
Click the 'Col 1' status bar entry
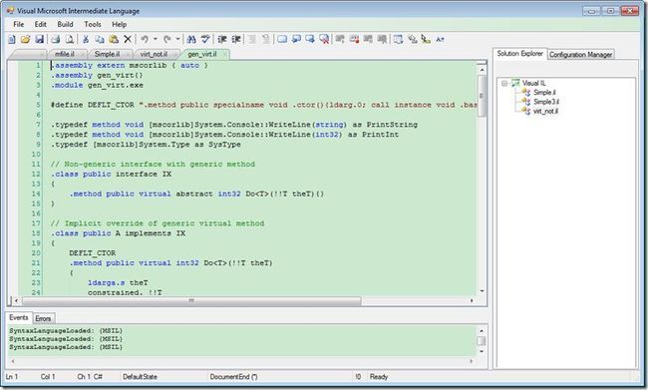pos(48,377)
